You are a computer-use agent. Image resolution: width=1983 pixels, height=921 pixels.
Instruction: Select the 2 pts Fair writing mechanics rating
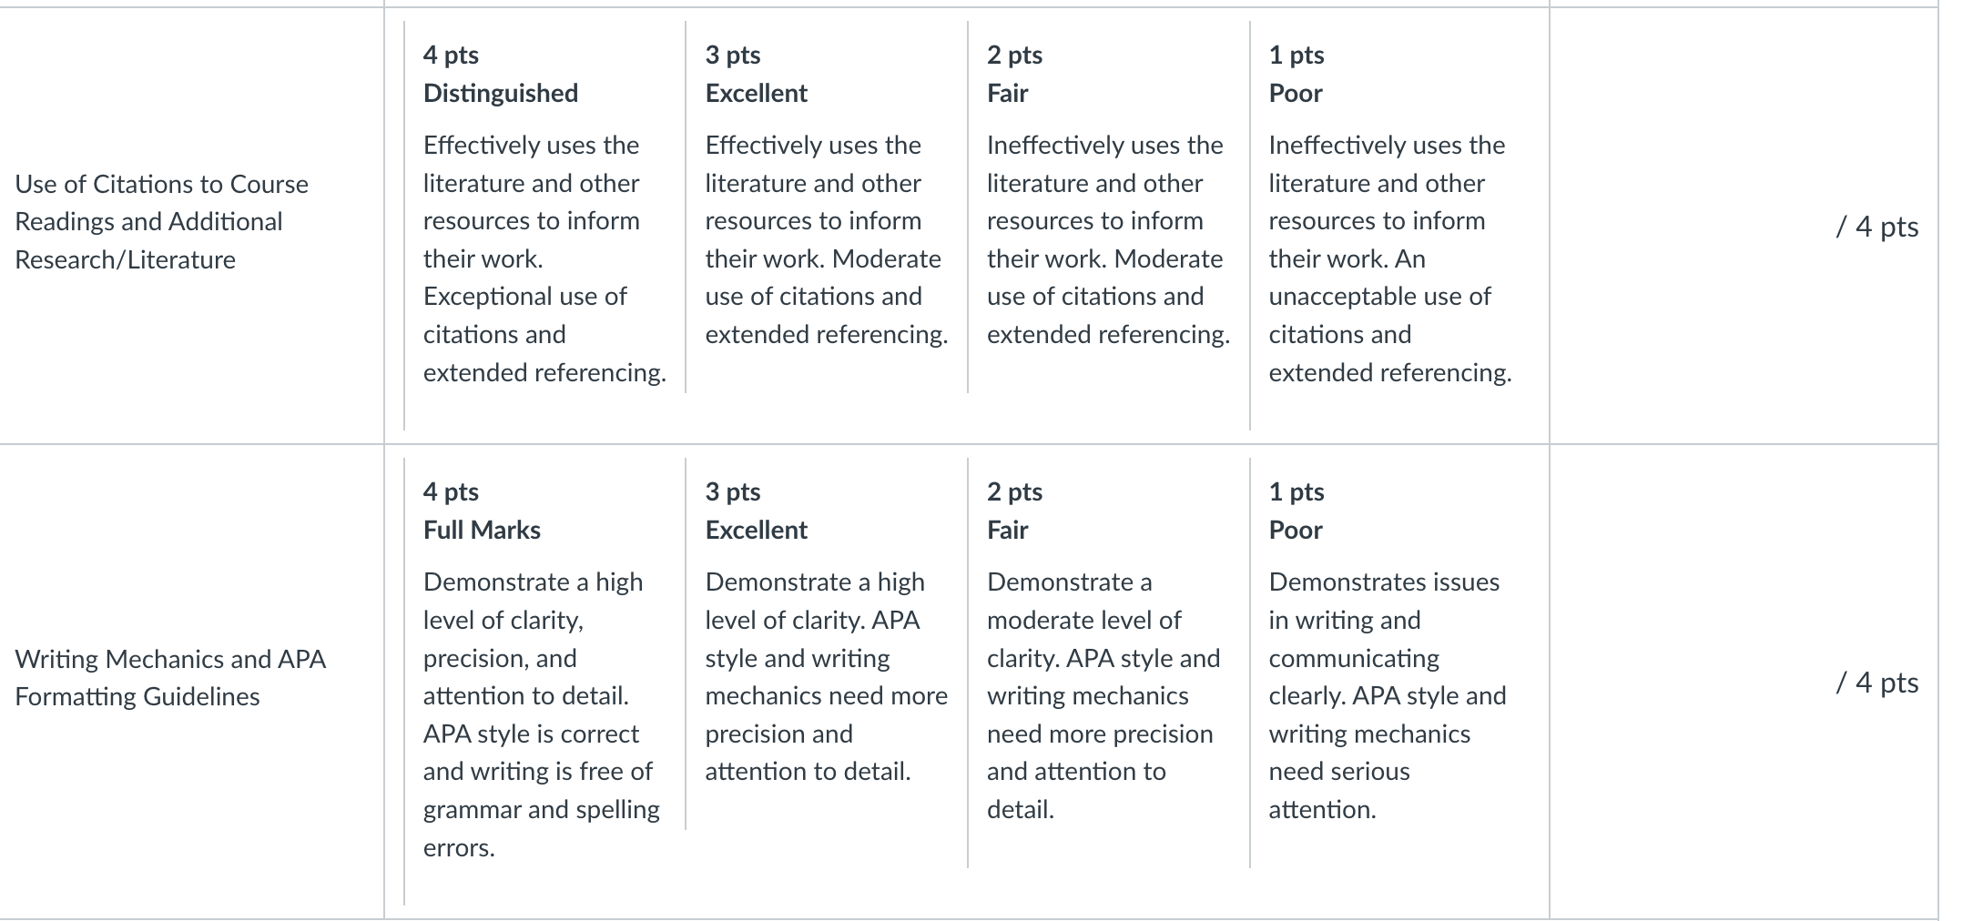1108,663
